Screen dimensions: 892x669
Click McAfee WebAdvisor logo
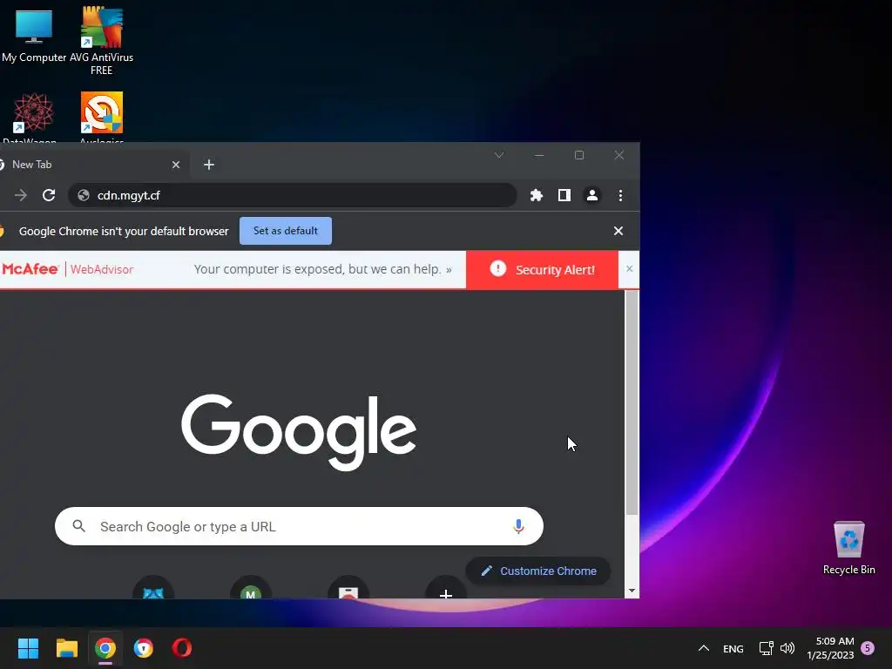pyautogui.click(x=68, y=269)
